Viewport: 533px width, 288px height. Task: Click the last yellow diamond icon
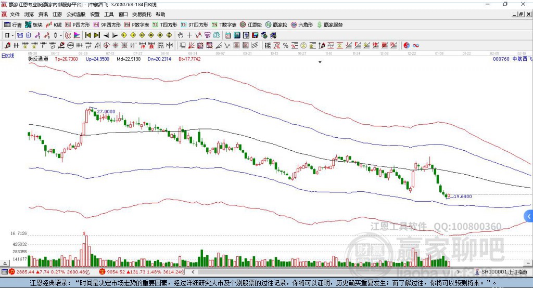coord(169,35)
